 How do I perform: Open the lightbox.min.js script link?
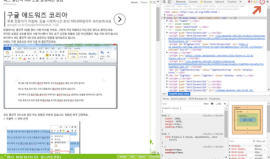216,64
